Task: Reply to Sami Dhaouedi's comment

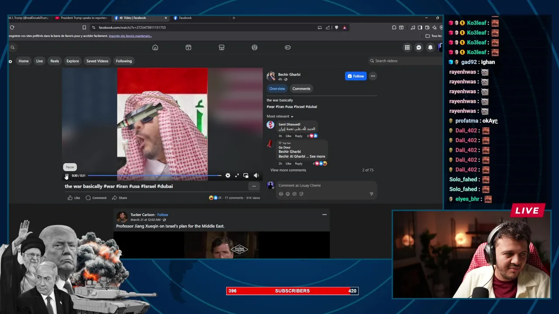Action: [x=299, y=136]
